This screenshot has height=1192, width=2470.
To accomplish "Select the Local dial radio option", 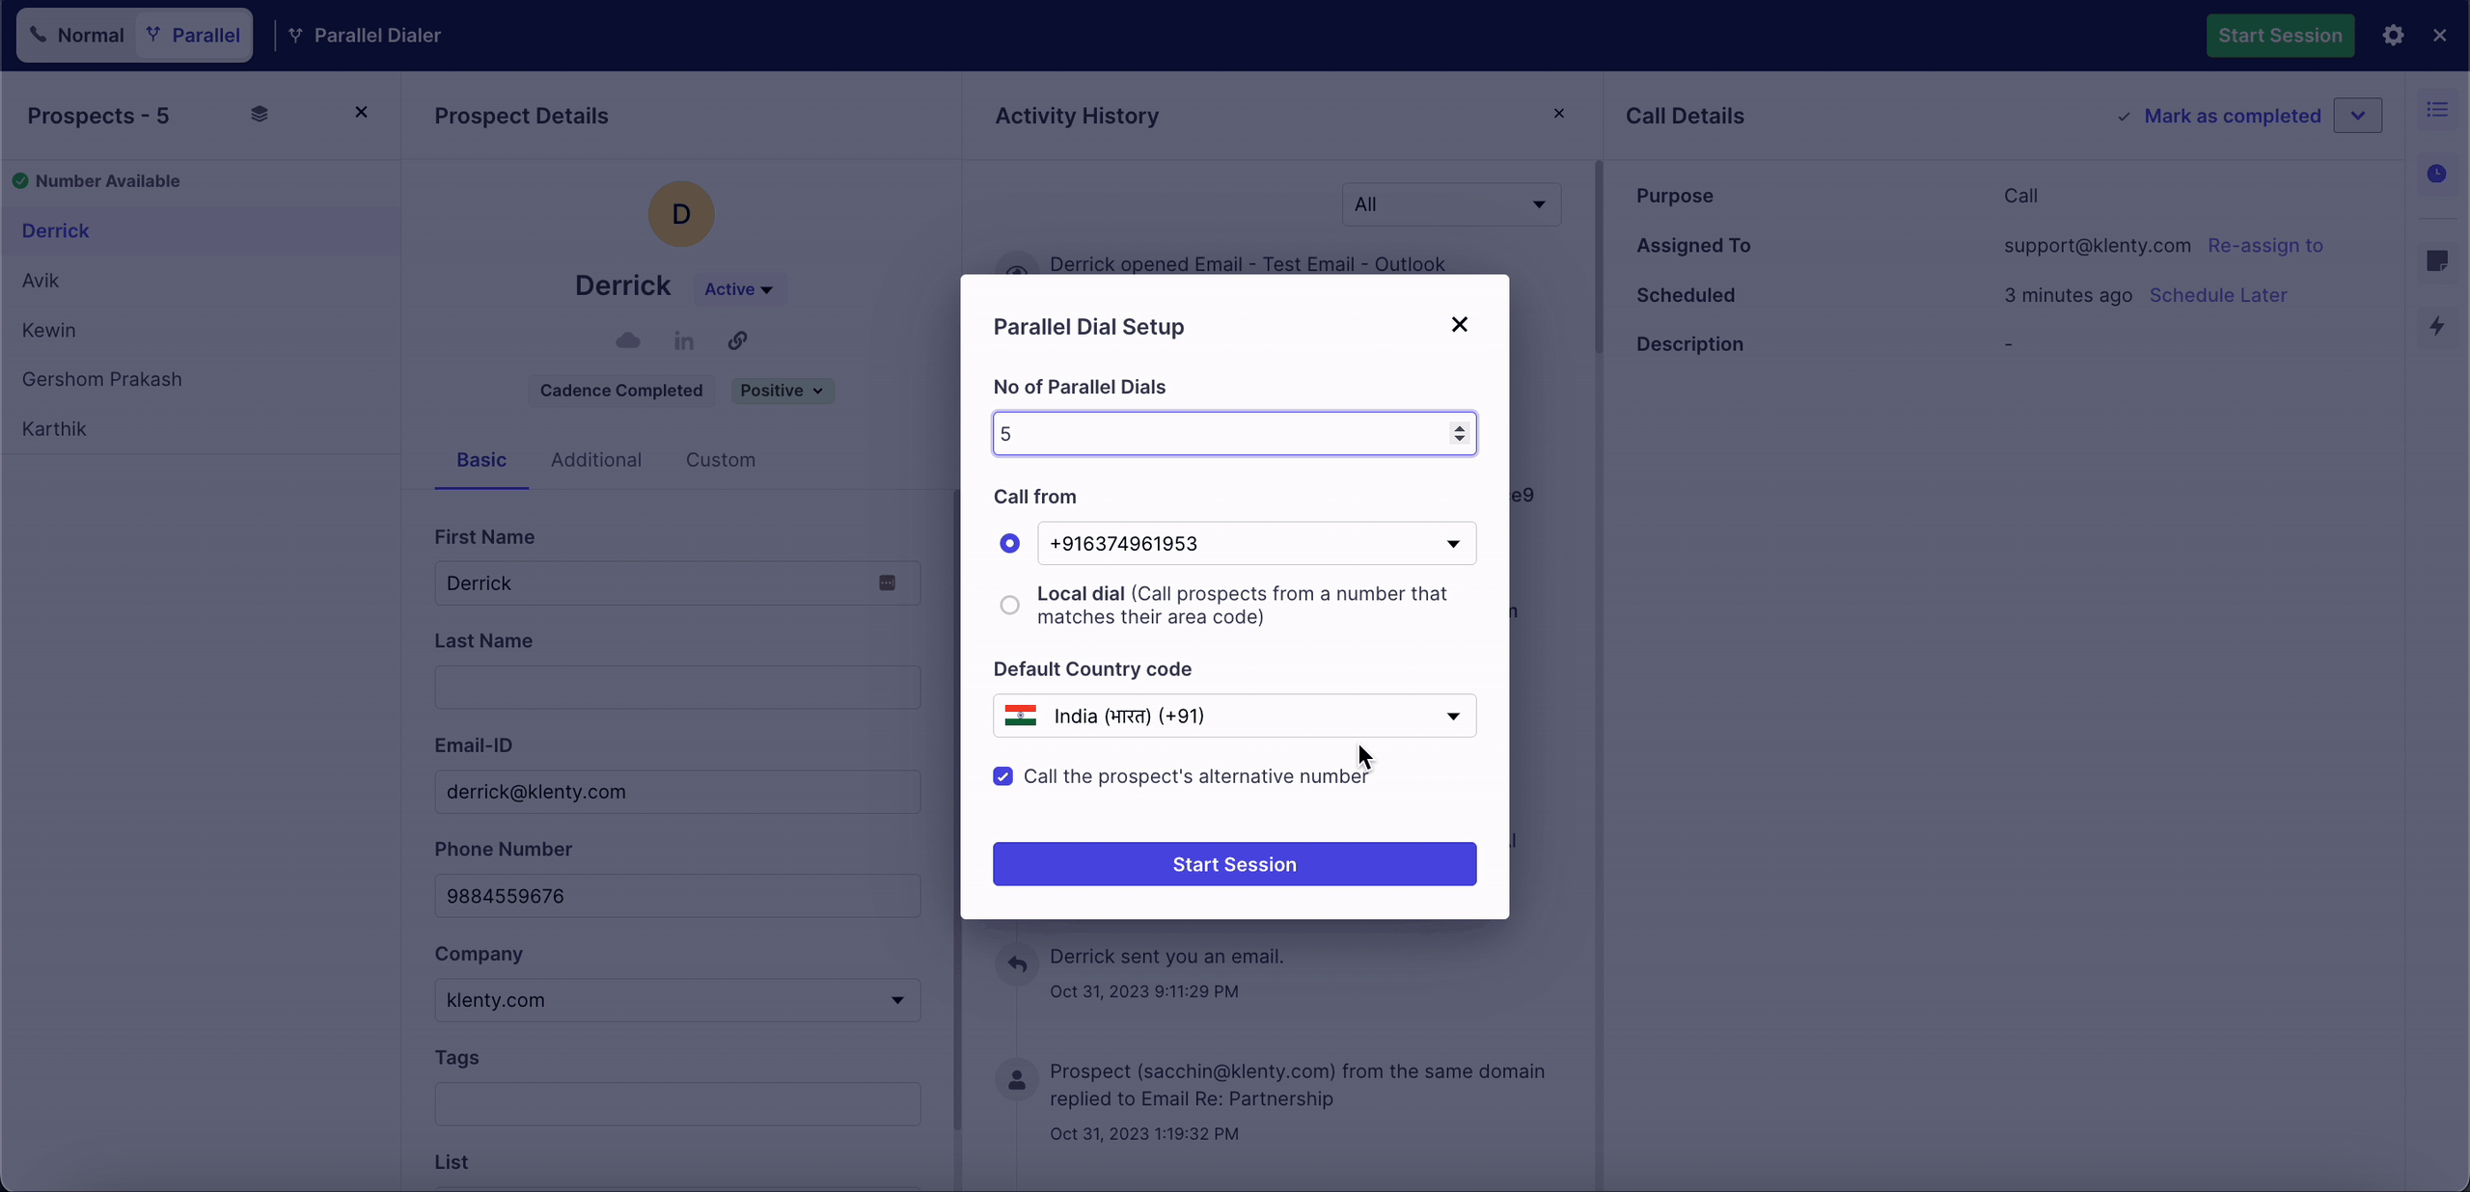I will click(1009, 606).
